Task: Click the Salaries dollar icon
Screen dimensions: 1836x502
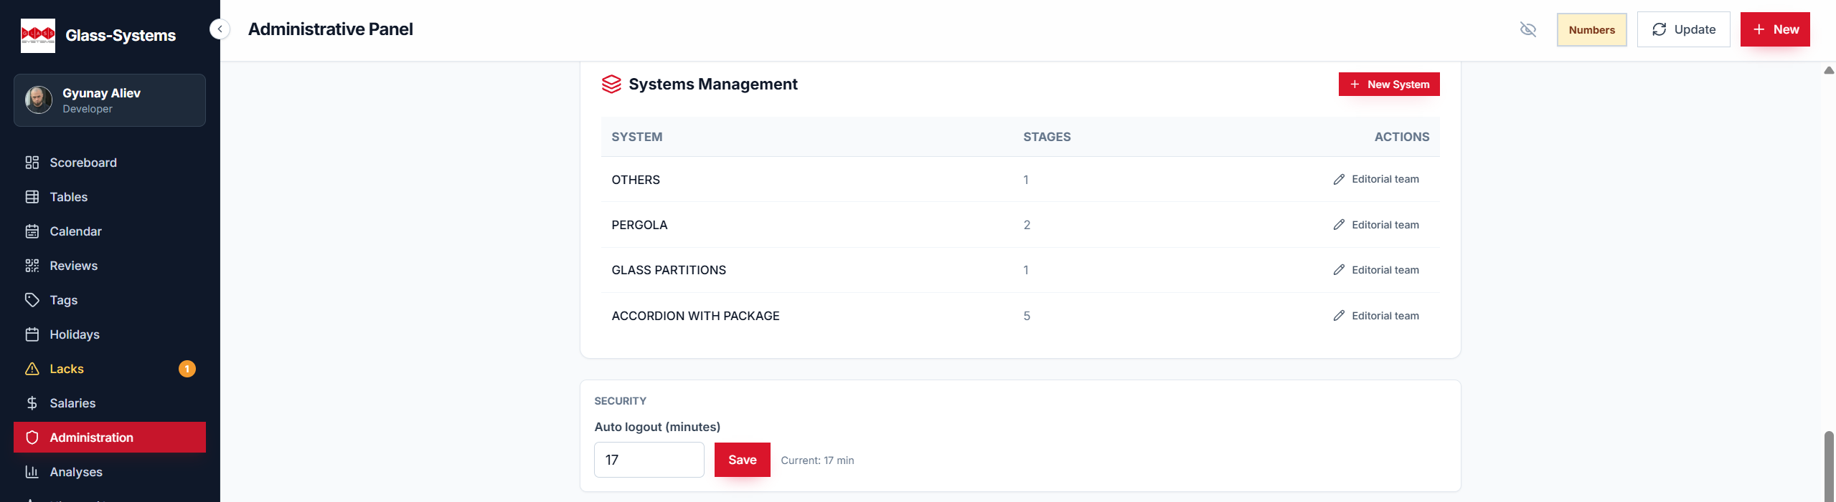Action: [32, 403]
